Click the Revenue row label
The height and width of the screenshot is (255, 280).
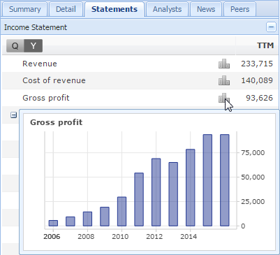click(40, 64)
